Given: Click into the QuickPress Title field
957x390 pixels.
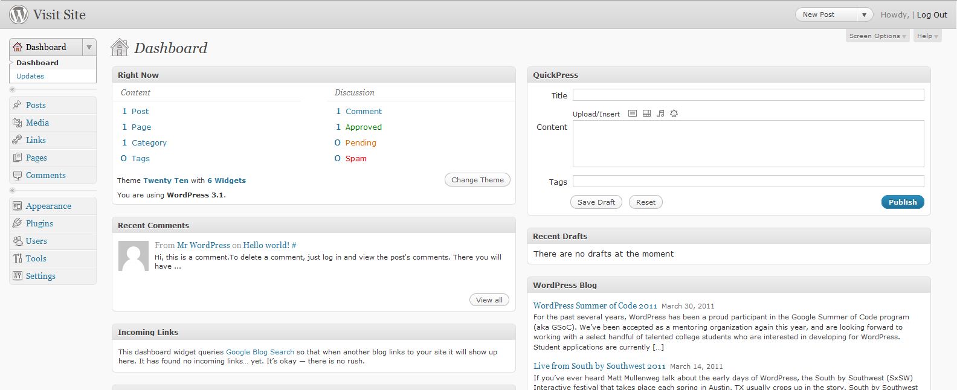Looking at the screenshot, I should 748,95.
